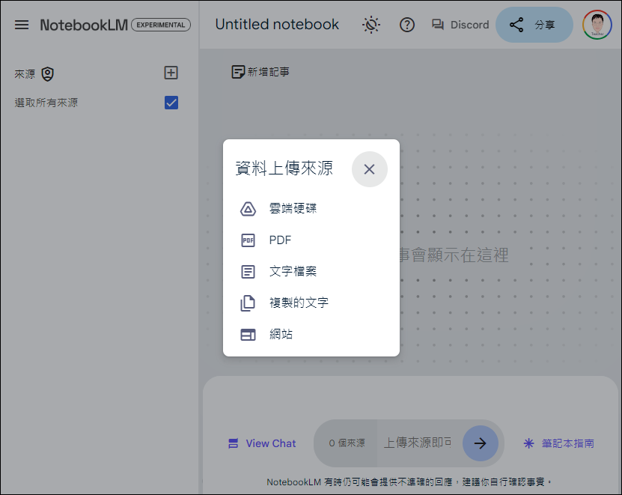
Task: Open 筆記本指南 notebook guide
Action: (559, 443)
